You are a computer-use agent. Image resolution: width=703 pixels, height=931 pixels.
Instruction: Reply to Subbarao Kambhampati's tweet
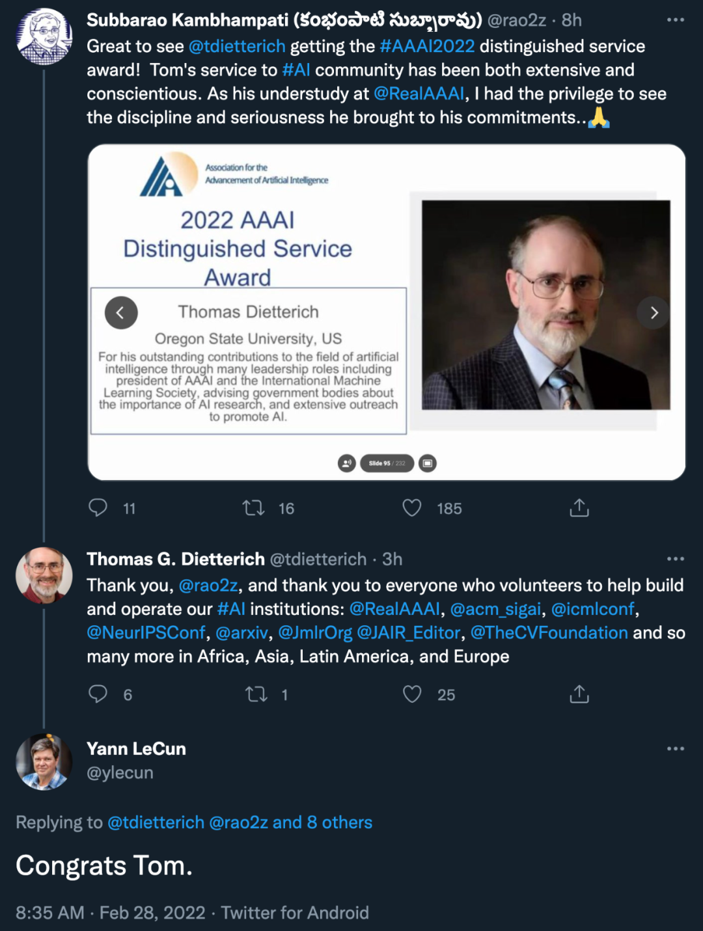[x=98, y=507]
